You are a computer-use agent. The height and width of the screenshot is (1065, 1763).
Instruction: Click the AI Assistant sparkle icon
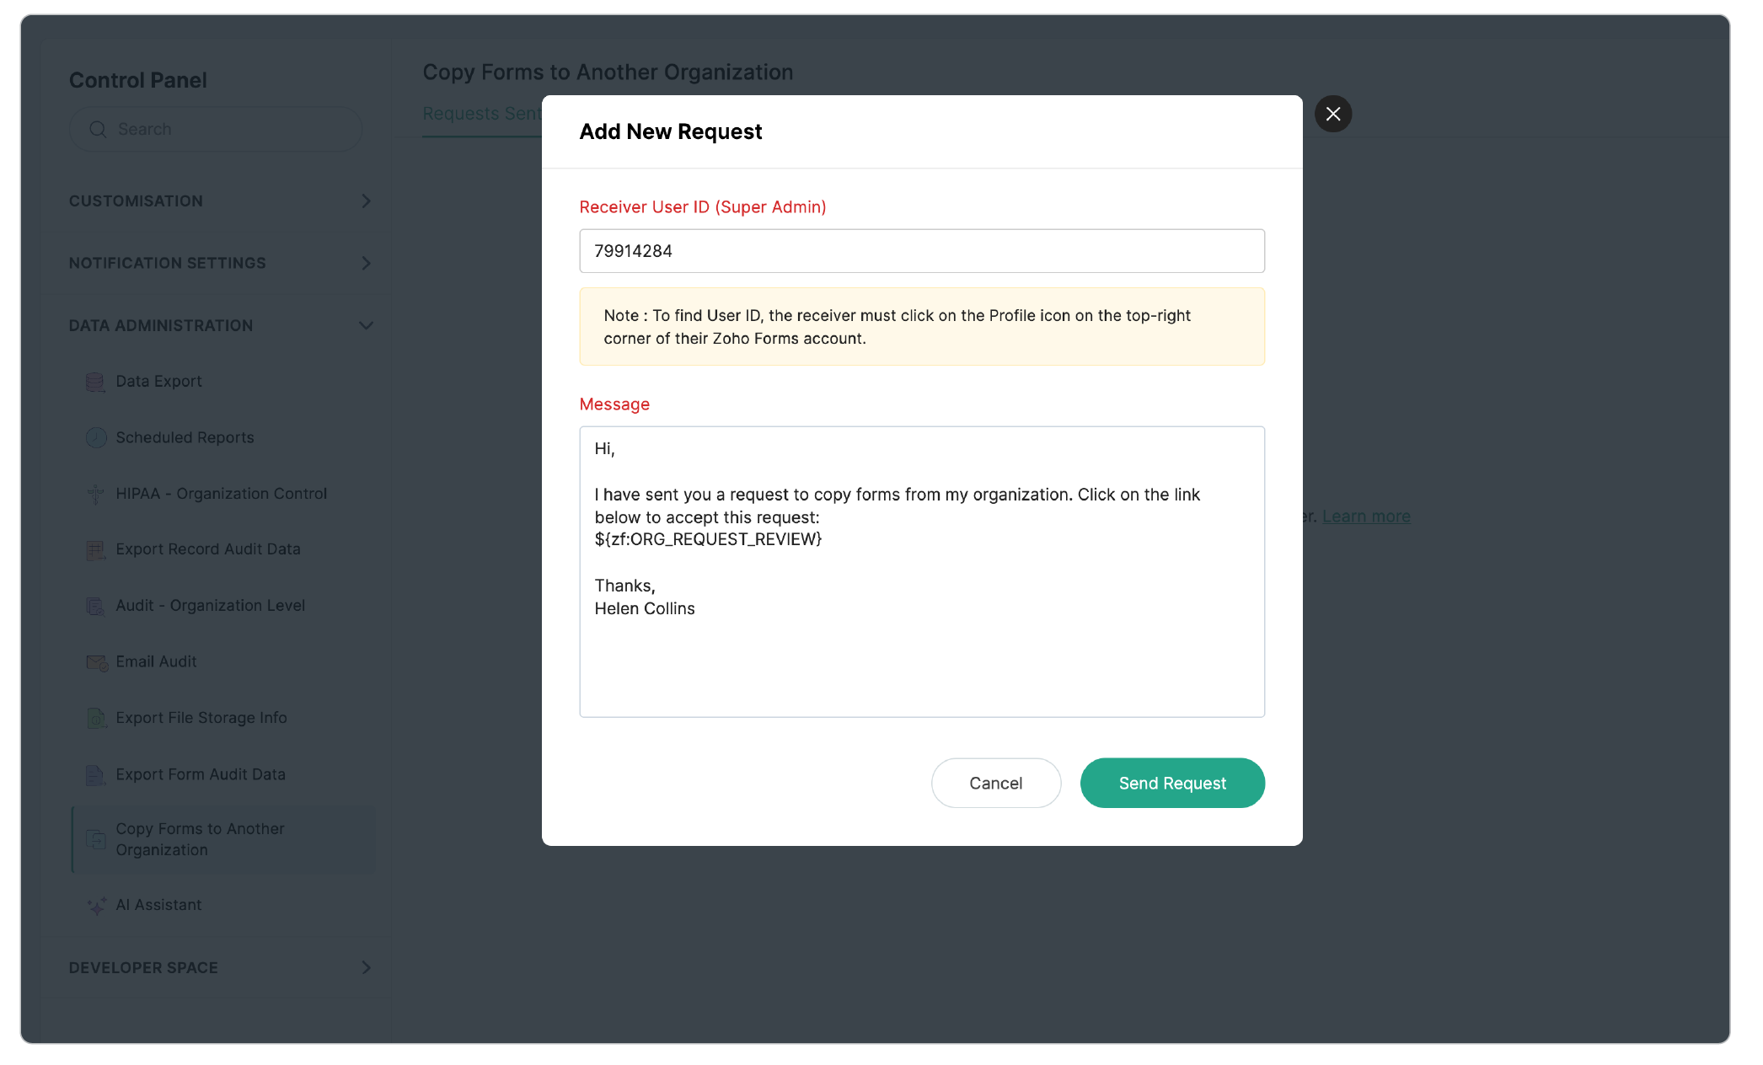[x=97, y=906]
